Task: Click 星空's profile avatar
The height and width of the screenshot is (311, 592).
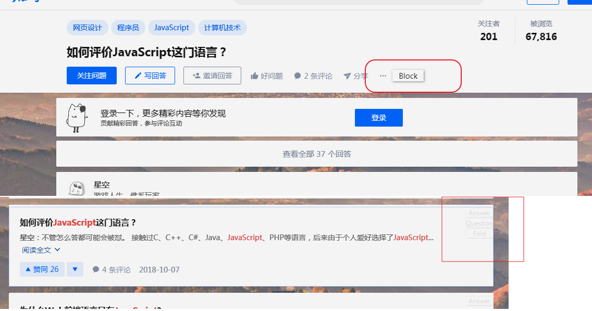Action: pos(77,189)
